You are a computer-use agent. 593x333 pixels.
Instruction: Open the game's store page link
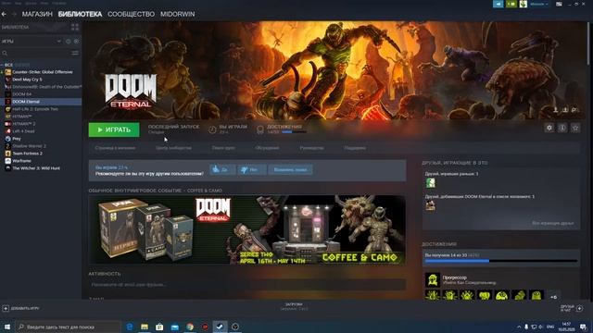tap(115, 148)
